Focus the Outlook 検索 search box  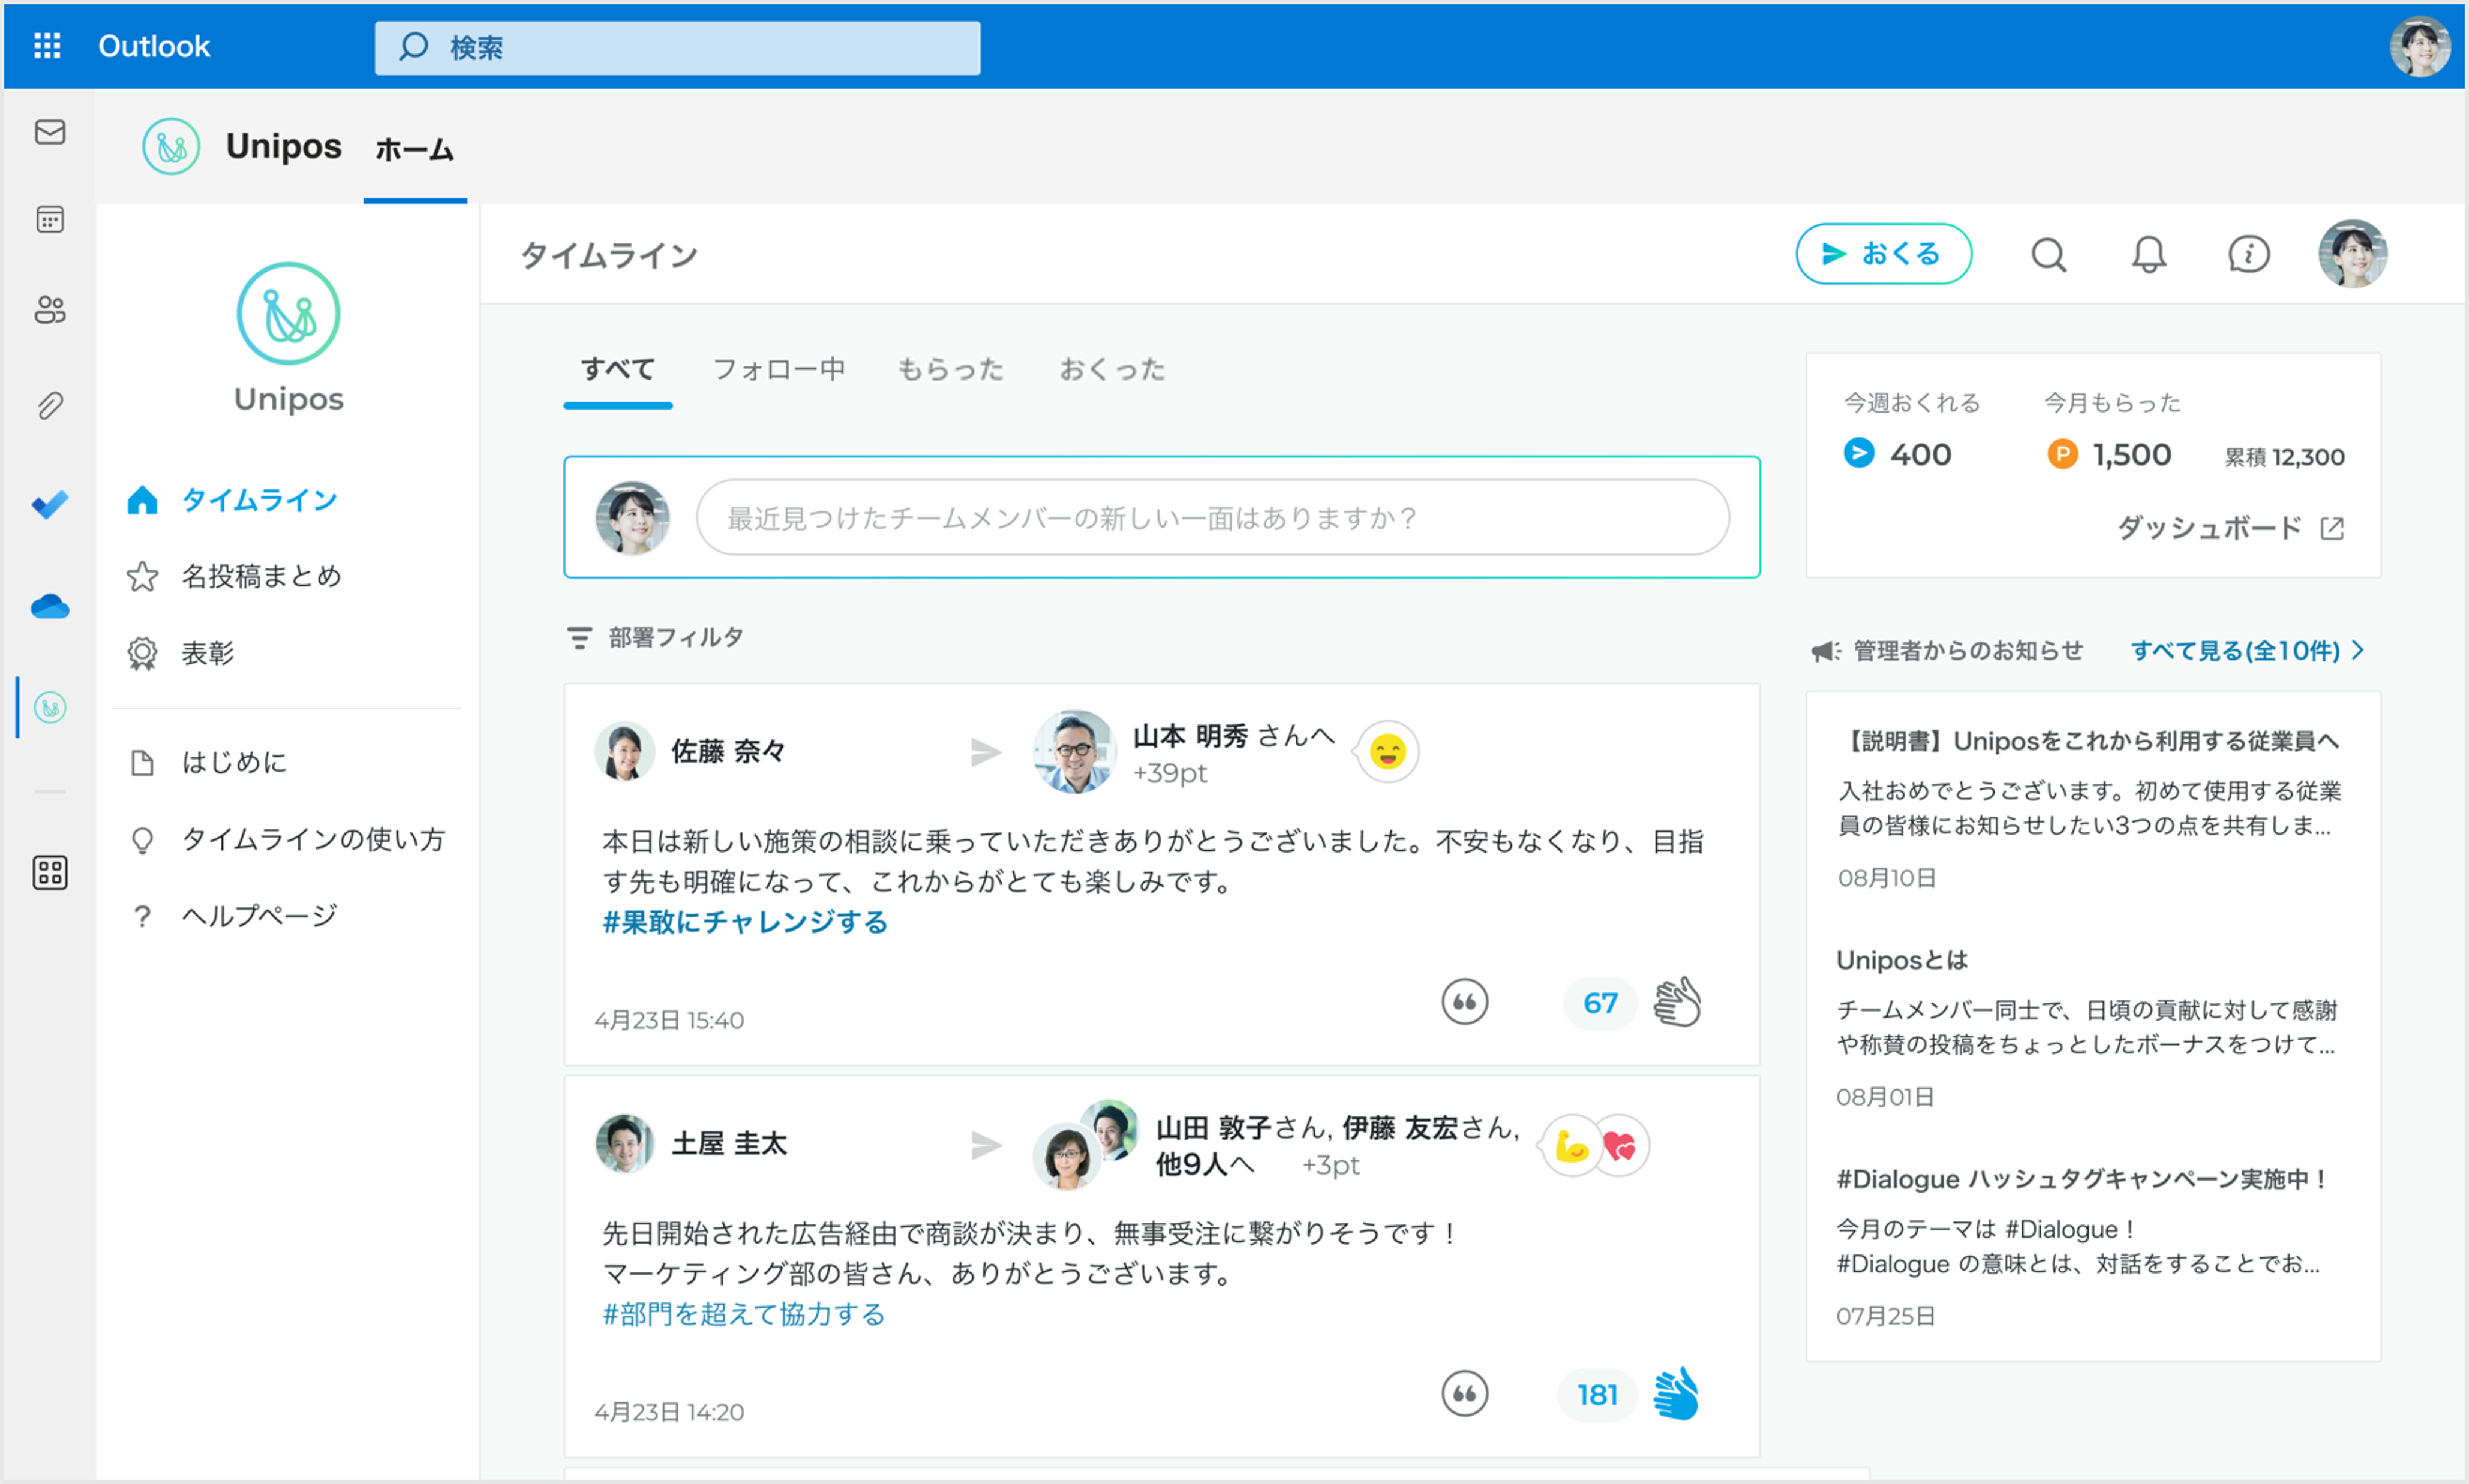[677, 47]
